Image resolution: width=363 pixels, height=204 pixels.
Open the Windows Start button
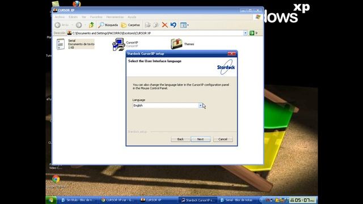point(51,200)
